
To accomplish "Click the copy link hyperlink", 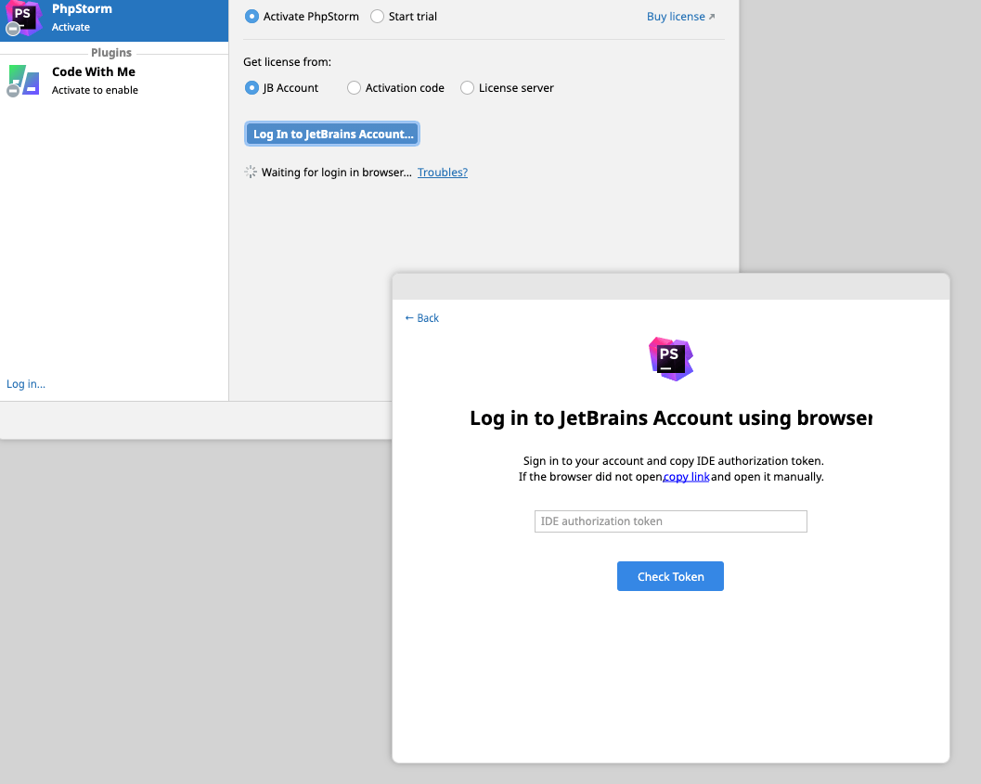I will pyautogui.click(x=686, y=476).
